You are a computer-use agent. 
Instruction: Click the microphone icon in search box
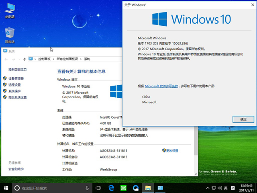click(x=87, y=188)
